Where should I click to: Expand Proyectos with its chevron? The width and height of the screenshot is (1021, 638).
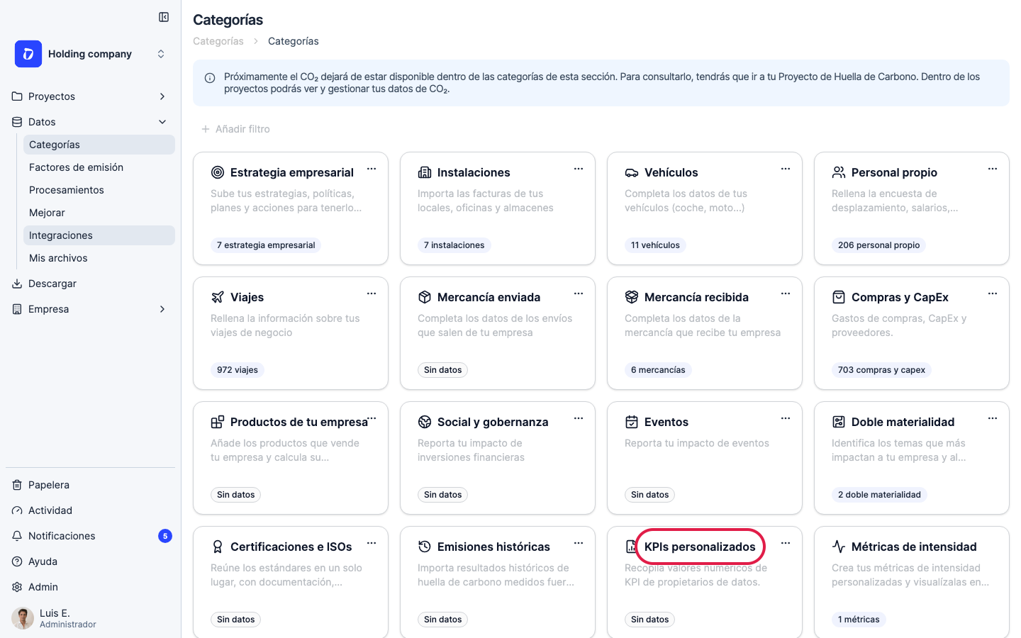coord(162,96)
